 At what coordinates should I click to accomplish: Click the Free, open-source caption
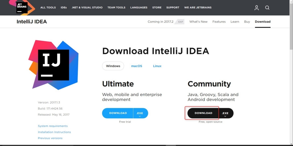click(210, 122)
